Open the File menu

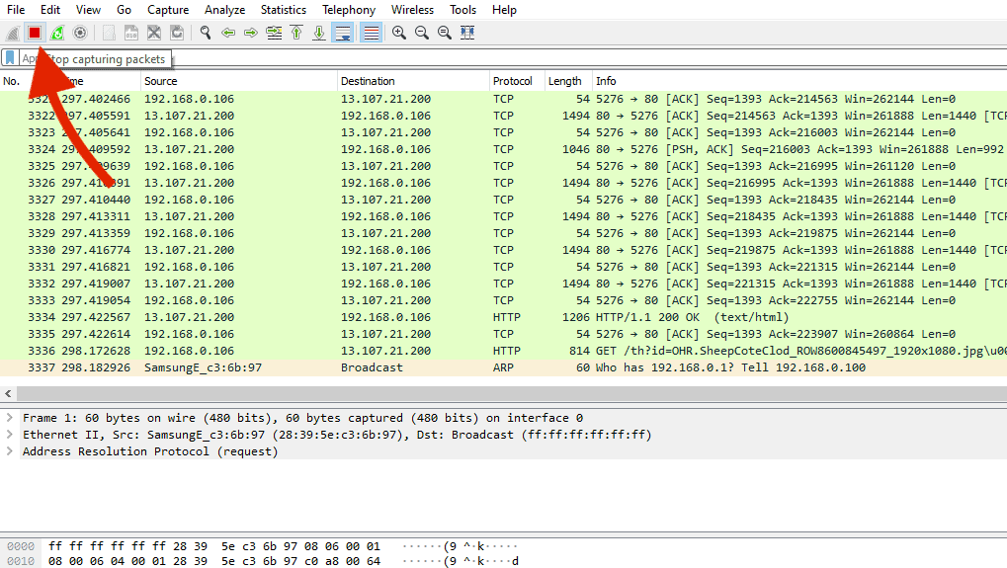coord(16,10)
